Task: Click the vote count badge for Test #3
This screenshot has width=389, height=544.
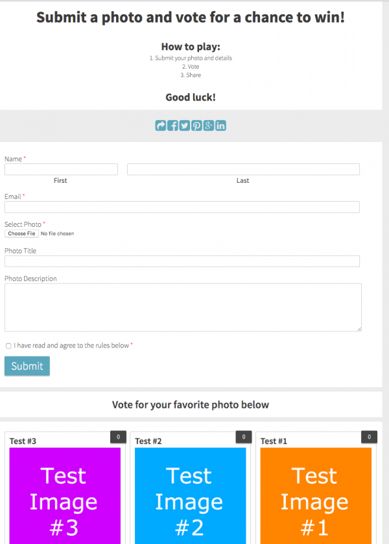Action: pyautogui.click(x=118, y=437)
